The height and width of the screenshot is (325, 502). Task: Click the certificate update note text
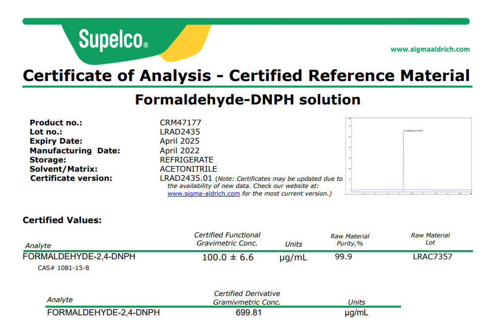click(x=255, y=186)
